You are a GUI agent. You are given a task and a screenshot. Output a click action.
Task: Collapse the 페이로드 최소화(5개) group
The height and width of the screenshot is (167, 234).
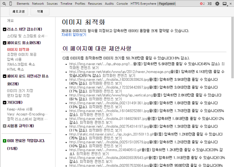5,43
